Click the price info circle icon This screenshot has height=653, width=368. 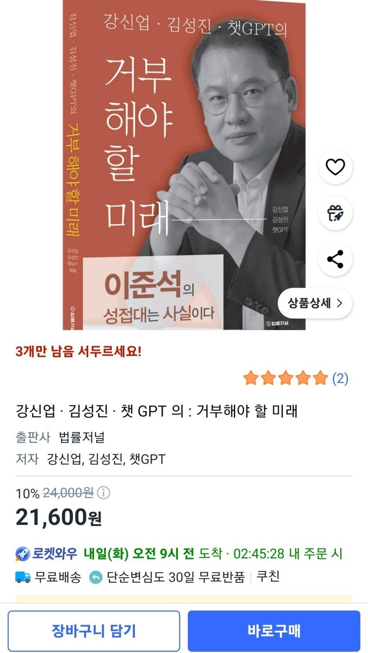coord(103,493)
